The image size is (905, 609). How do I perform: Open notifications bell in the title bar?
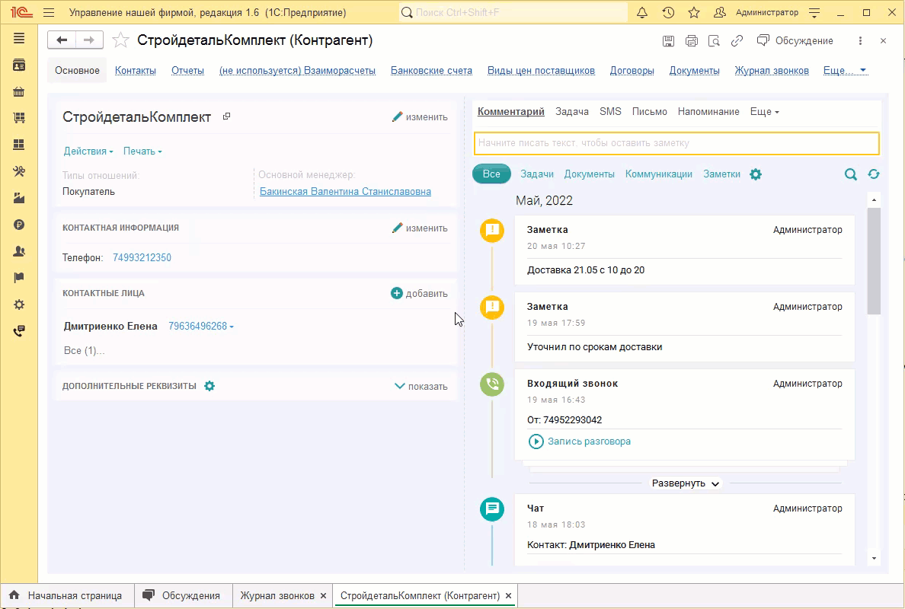coord(642,13)
